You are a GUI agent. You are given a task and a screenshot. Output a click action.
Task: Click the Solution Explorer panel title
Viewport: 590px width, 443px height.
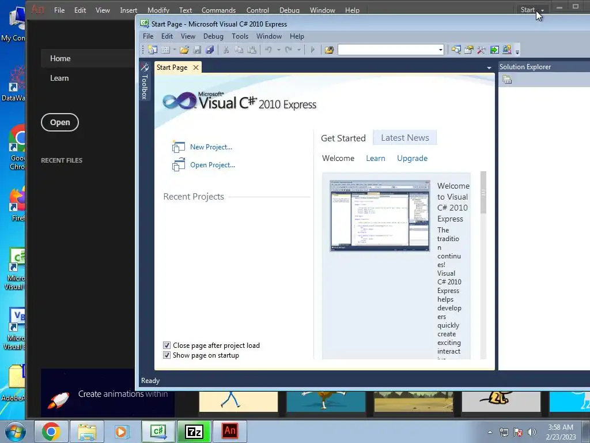525,67
